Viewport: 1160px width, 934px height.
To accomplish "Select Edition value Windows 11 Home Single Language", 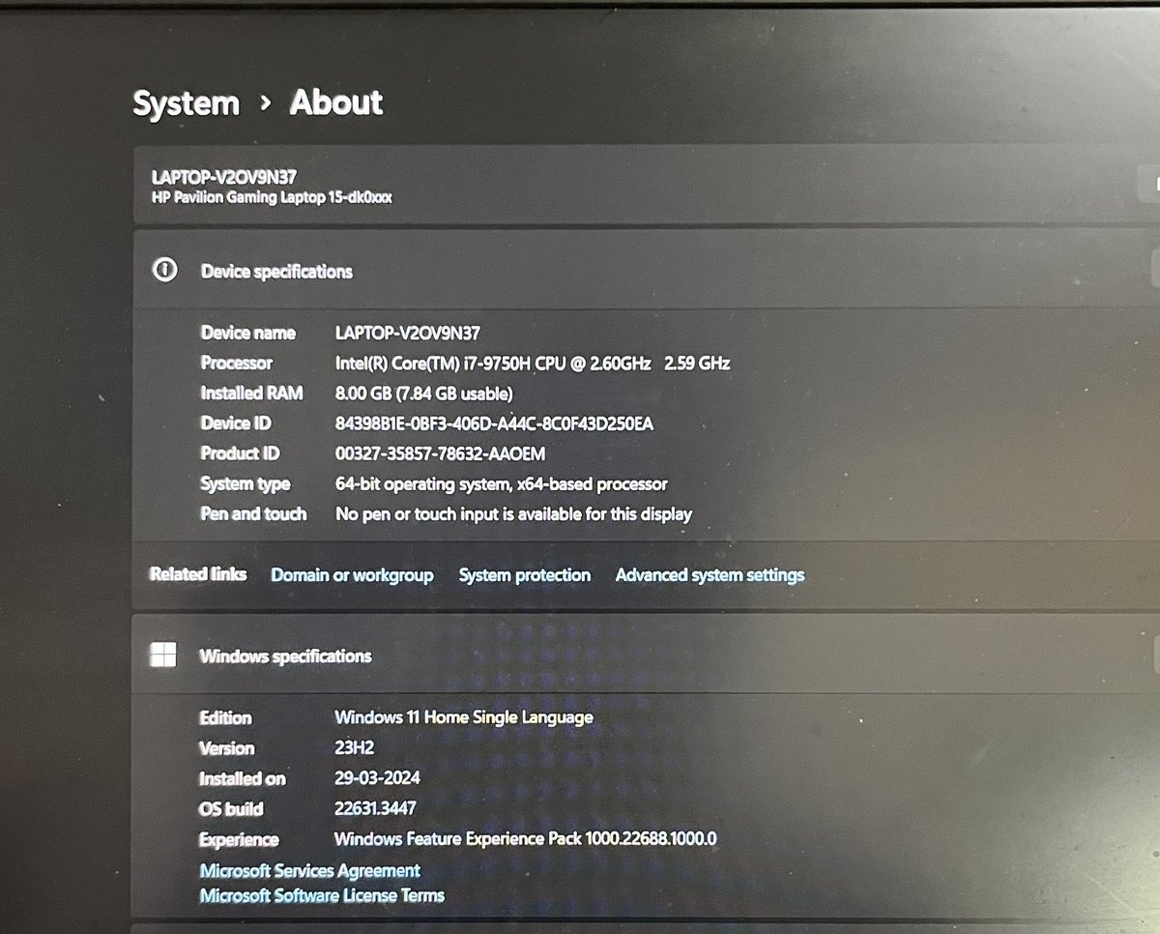I will (x=464, y=717).
